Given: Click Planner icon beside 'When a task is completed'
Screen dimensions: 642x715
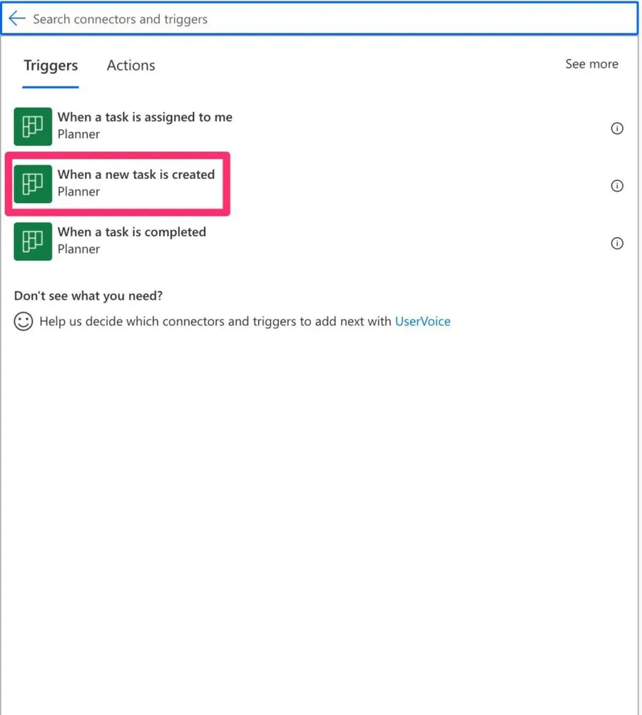Looking at the screenshot, I should [33, 242].
